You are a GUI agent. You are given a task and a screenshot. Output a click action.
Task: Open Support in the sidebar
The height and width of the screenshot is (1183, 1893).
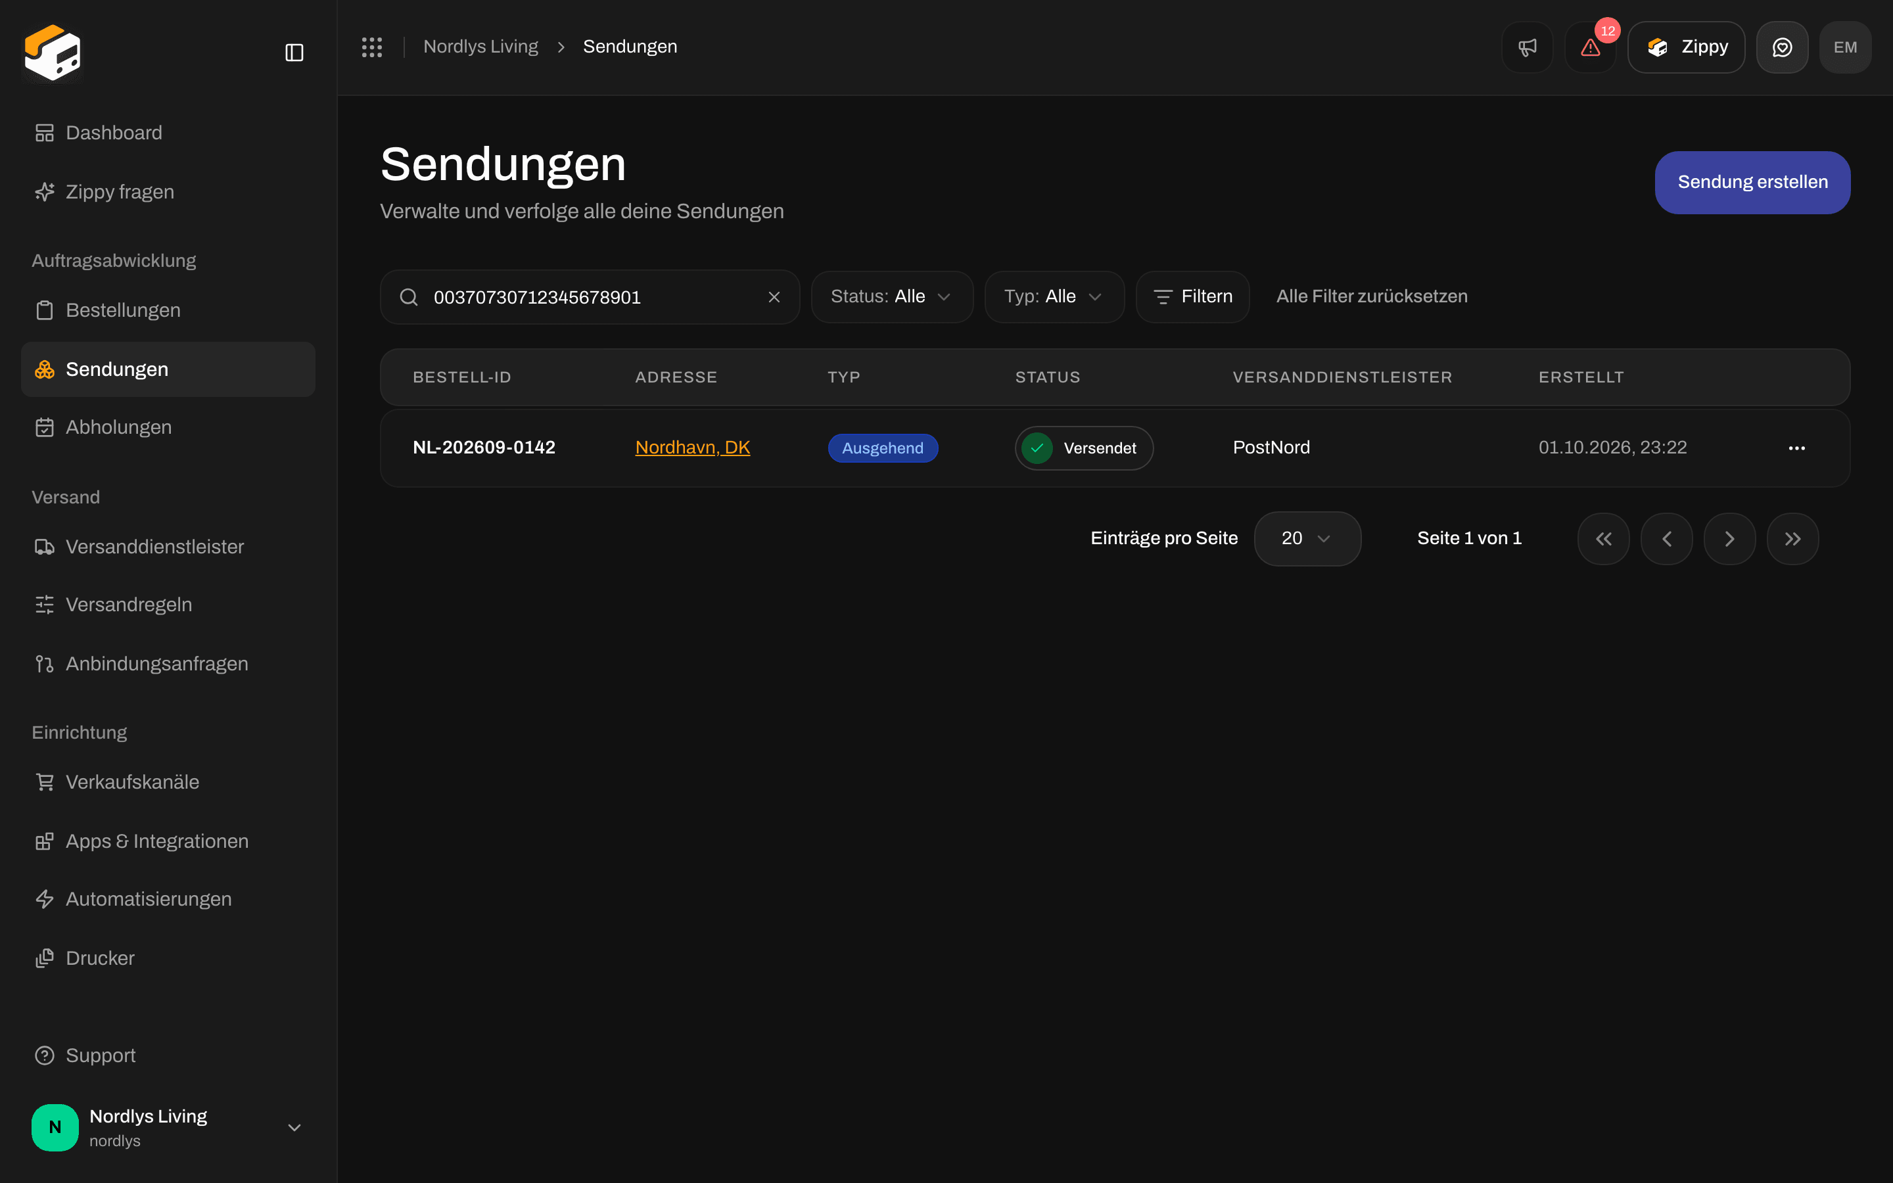(x=168, y=1055)
